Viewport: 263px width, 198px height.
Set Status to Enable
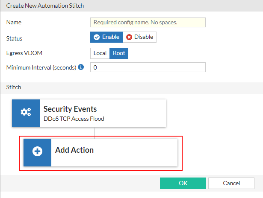106,37
